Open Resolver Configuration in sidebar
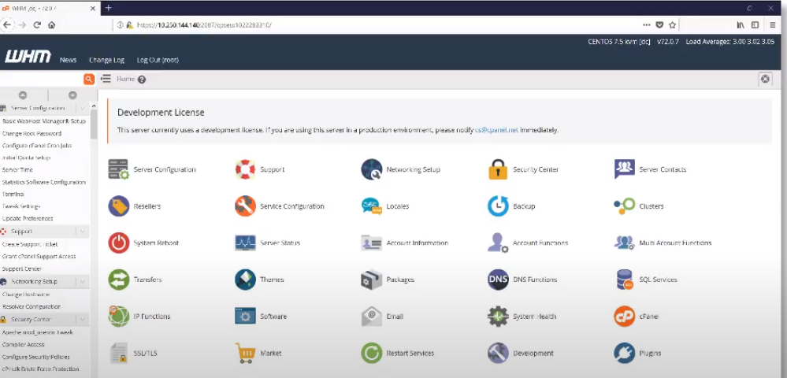787x378 pixels. (x=32, y=306)
